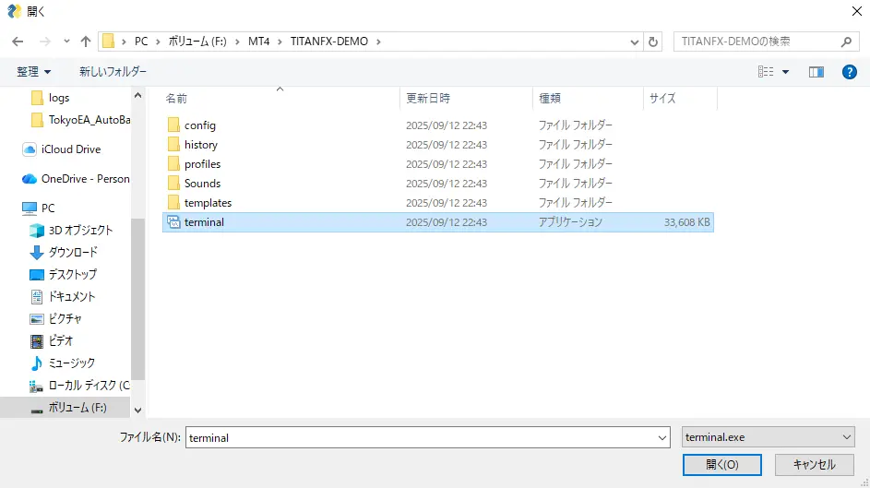Image resolution: width=870 pixels, height=488 pixels.
Task: Sort files by 更新日時 column header
Action: (x=428, y=98)
